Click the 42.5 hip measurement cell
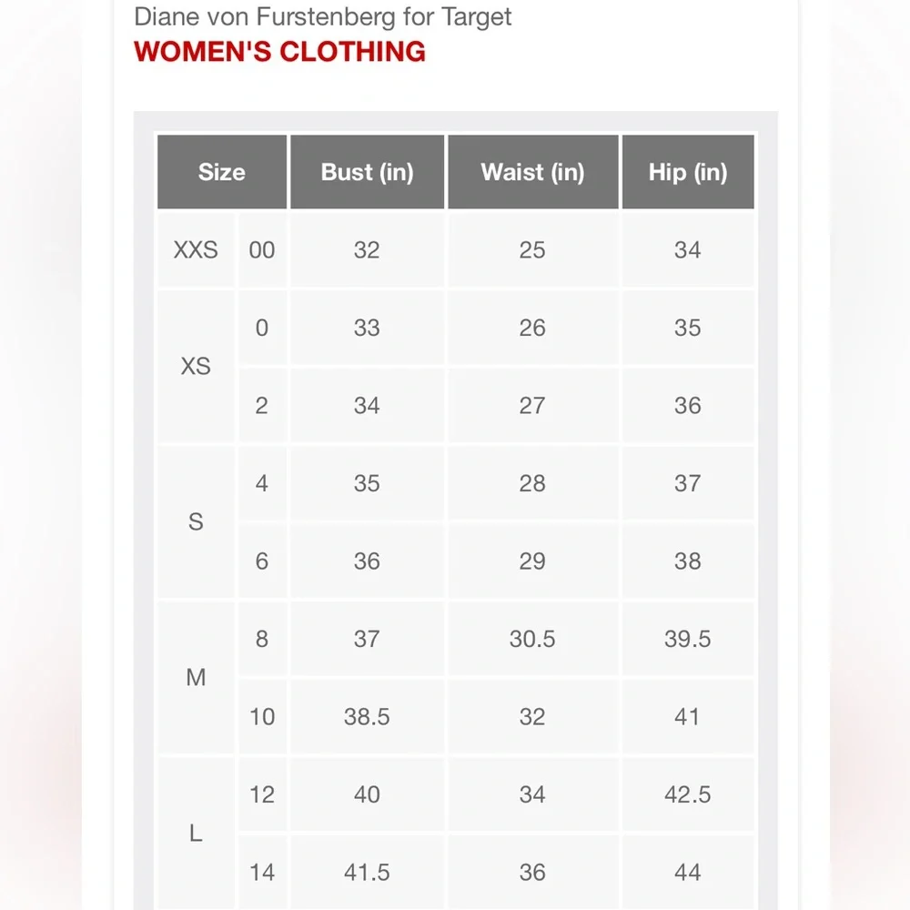 tap(688, 794)
